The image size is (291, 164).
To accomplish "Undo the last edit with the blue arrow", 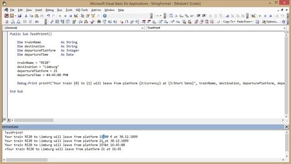I will tap(48, 16).
